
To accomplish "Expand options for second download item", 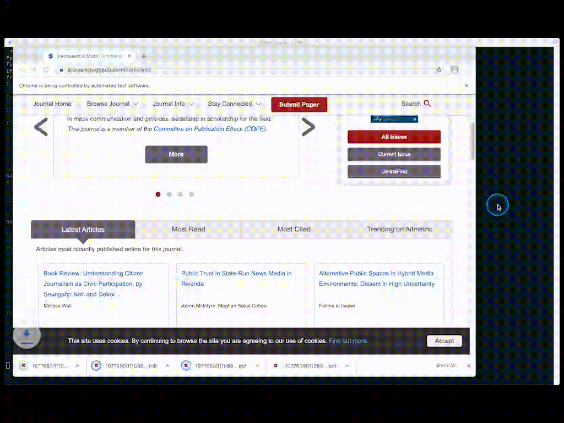I will (x=167, y=366).
